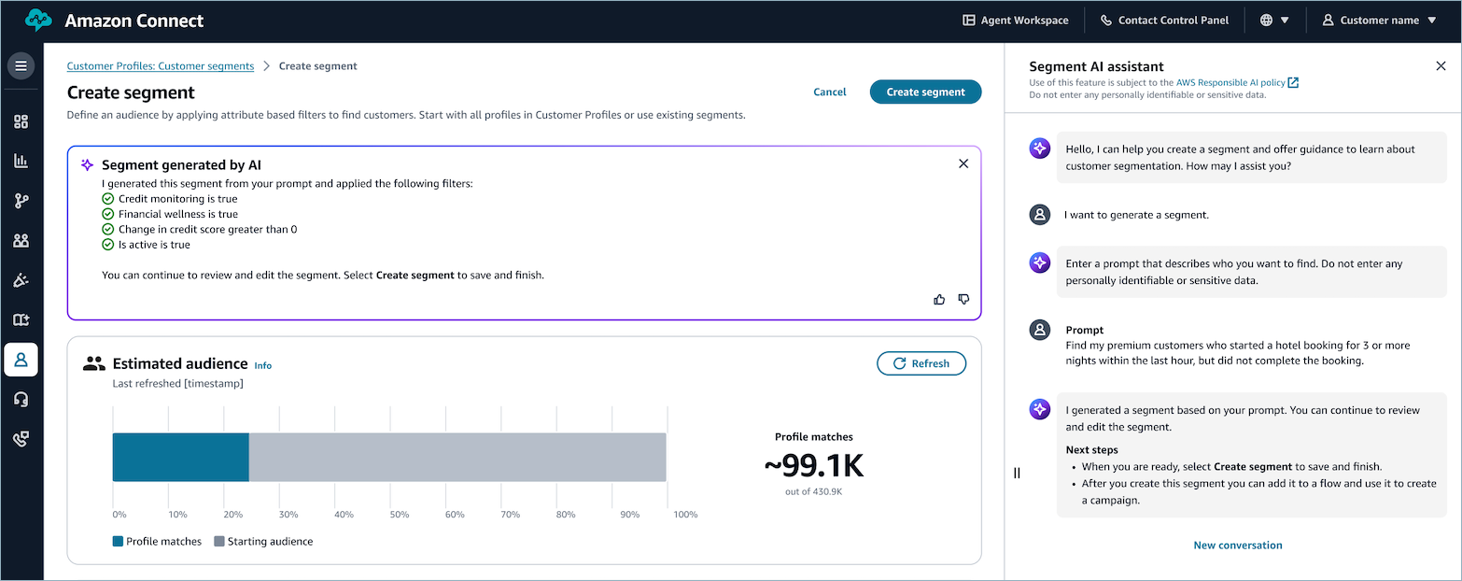The height and width of the screenshot is (581, 1462).
Task: Toggle the Profile matches legend item
Action: [x=157, y=541]
